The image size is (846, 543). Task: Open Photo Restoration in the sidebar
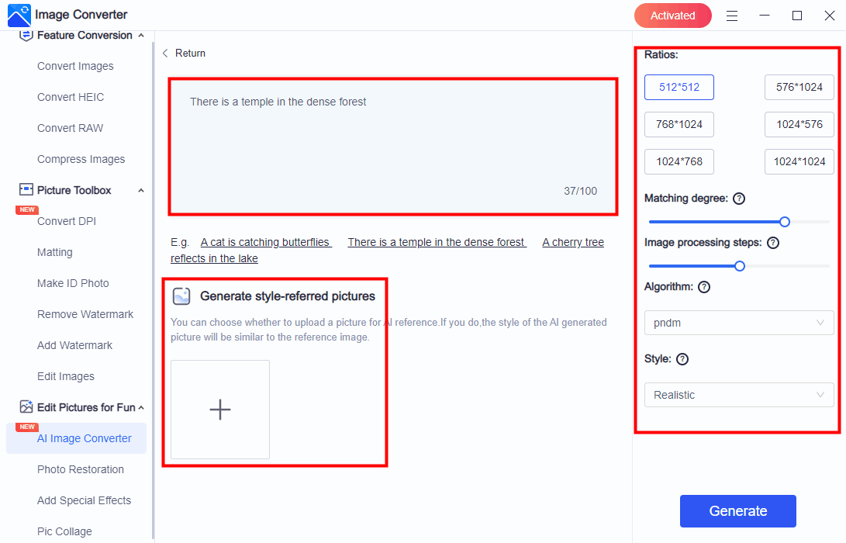click(x=81, y=469)
